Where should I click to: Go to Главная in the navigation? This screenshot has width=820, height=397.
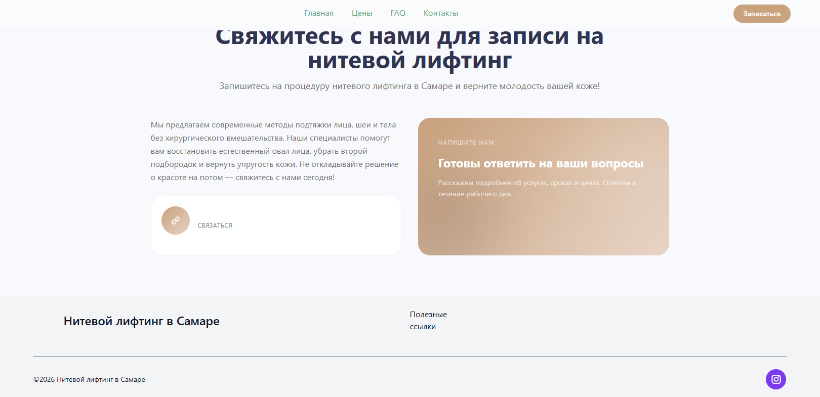318,13
